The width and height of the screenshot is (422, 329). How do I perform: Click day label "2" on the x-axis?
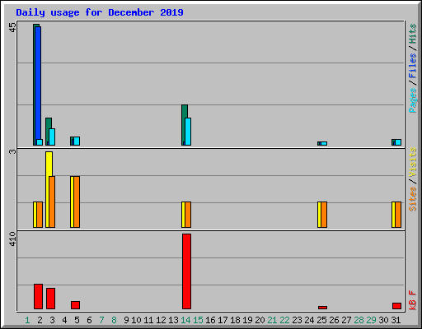click(40, 320)
